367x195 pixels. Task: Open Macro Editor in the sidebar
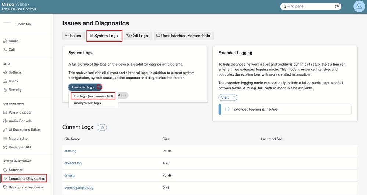click(x=19, y=138)
